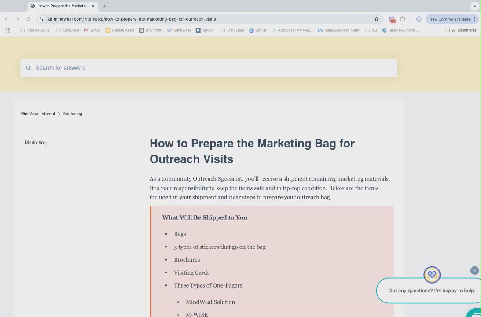Open the DrChrono bookmark
The width and height of the screenshot is (481, 317).
point(151,30)
